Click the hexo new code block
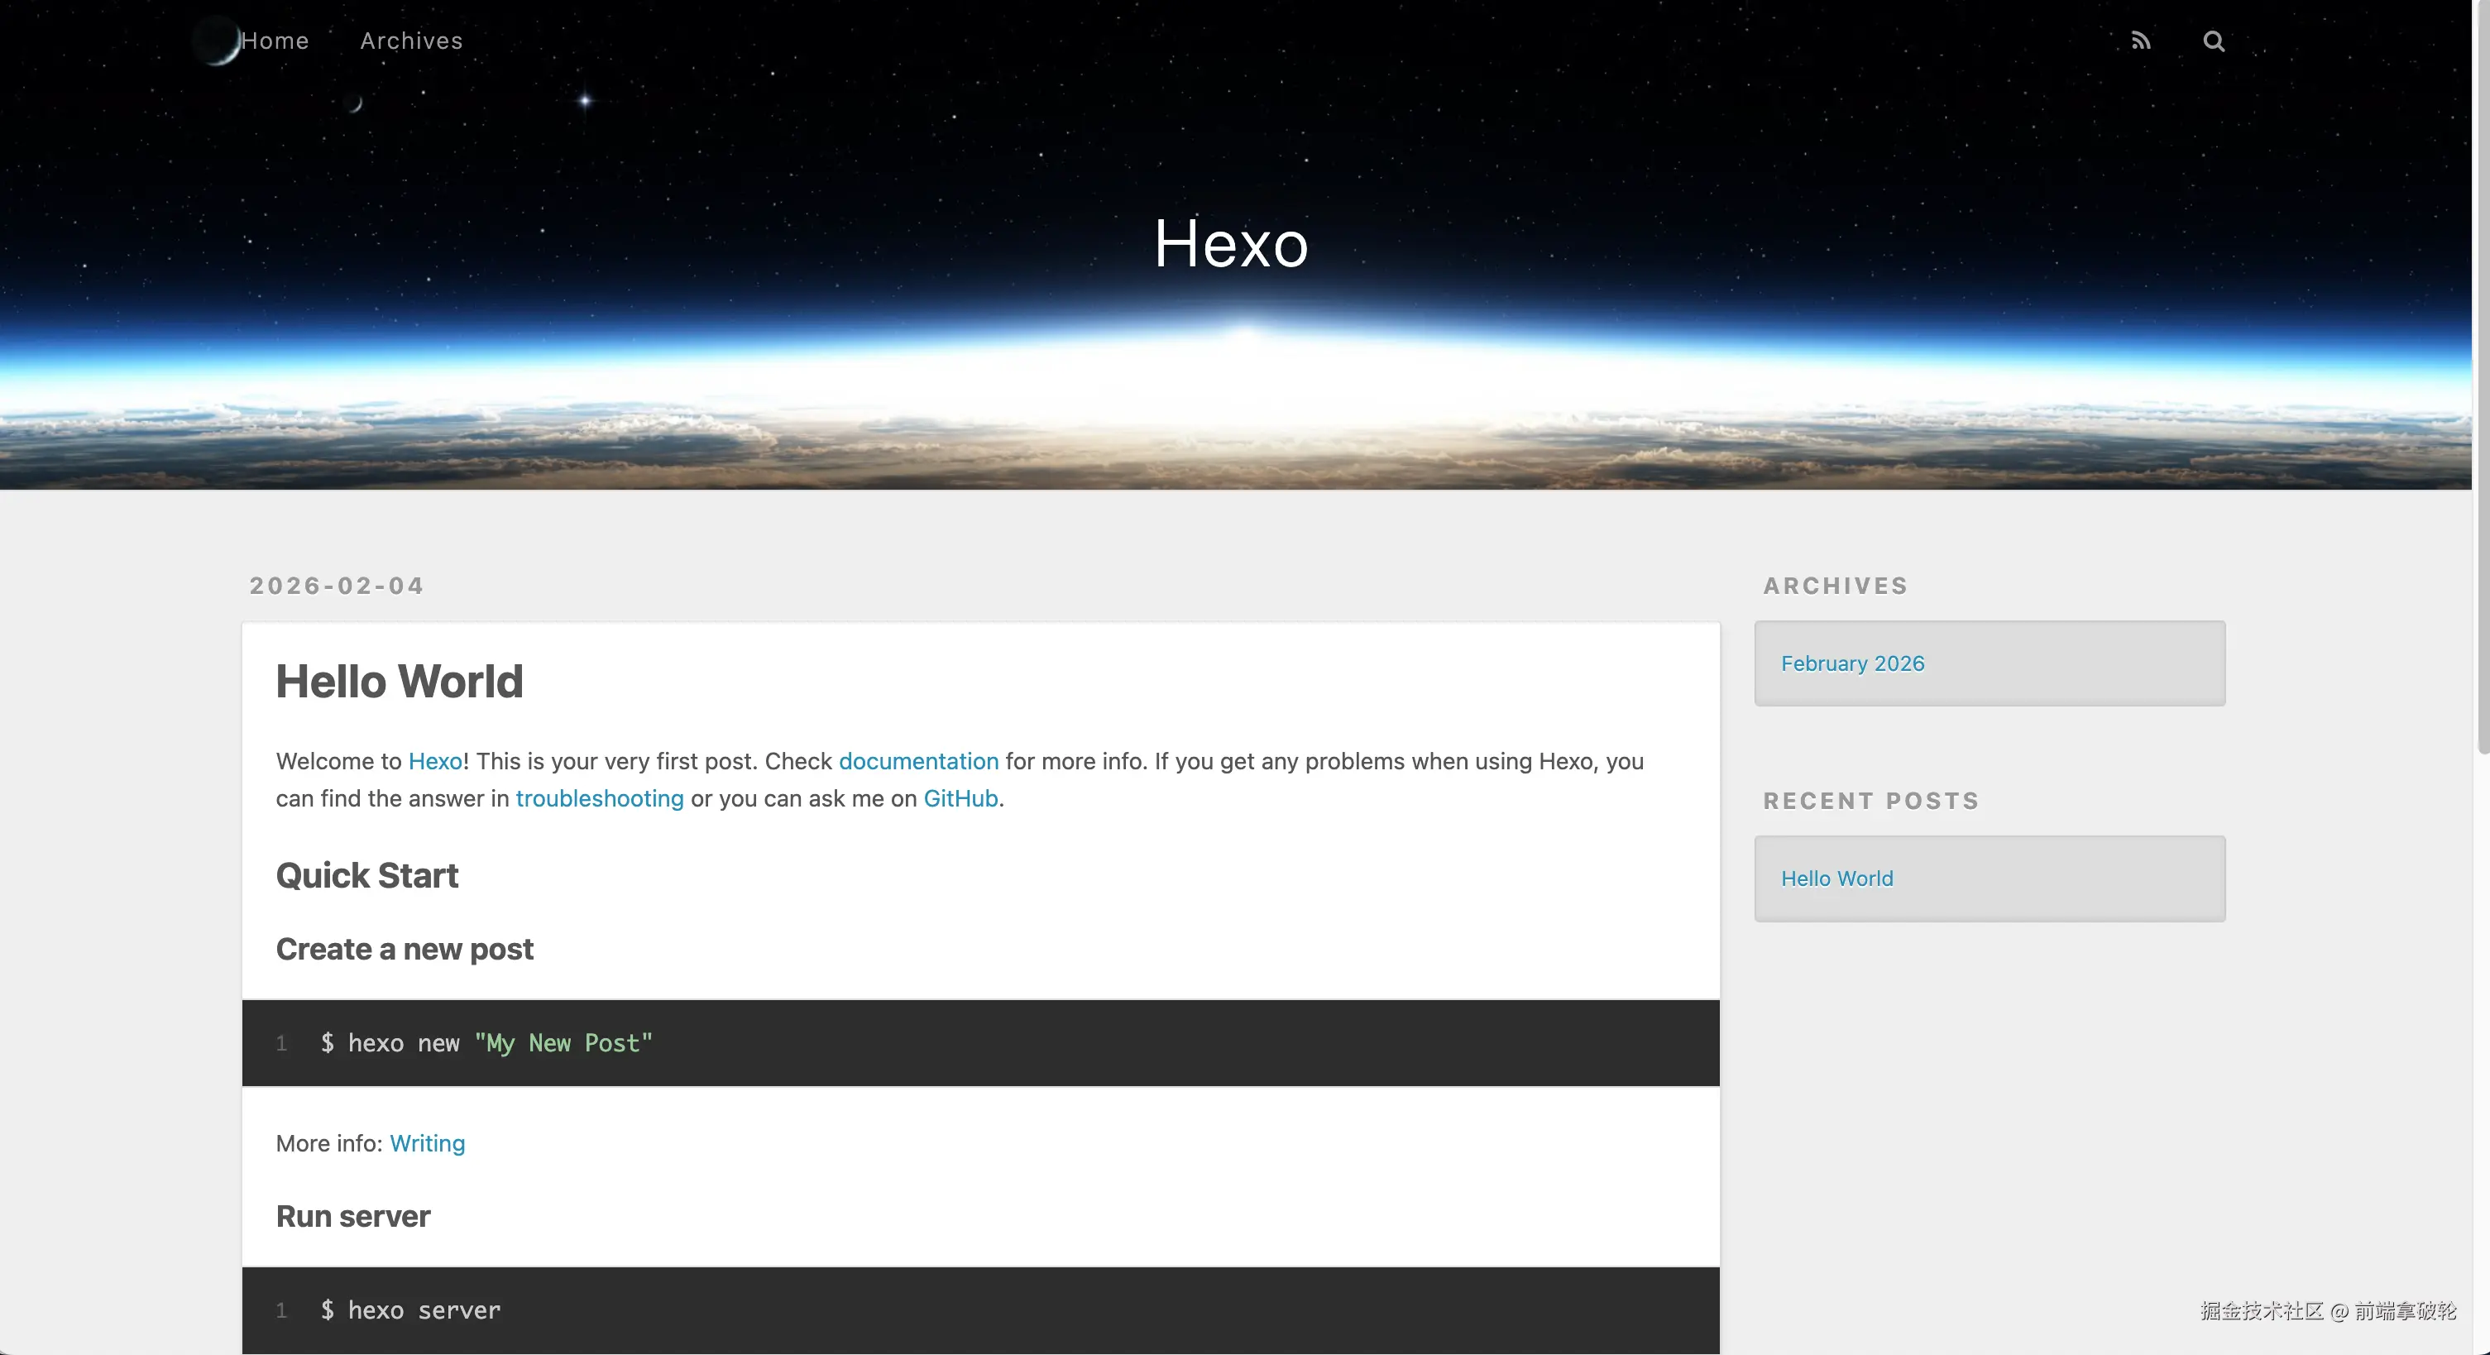Viewport: 2490px width, 1355px height. (979, 1043)
